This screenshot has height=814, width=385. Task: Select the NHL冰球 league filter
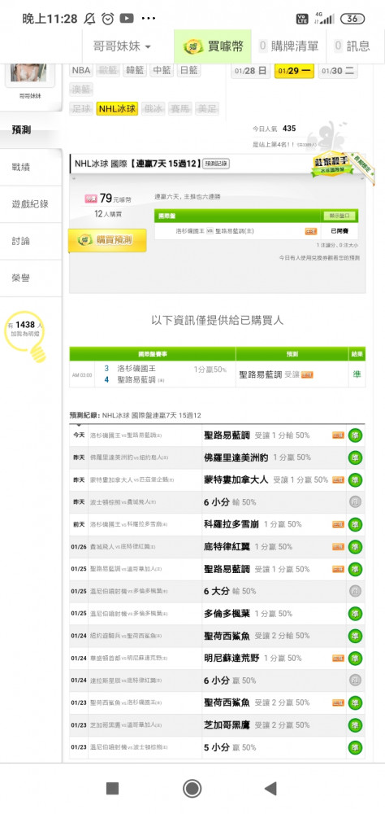(x=117, y=109)
